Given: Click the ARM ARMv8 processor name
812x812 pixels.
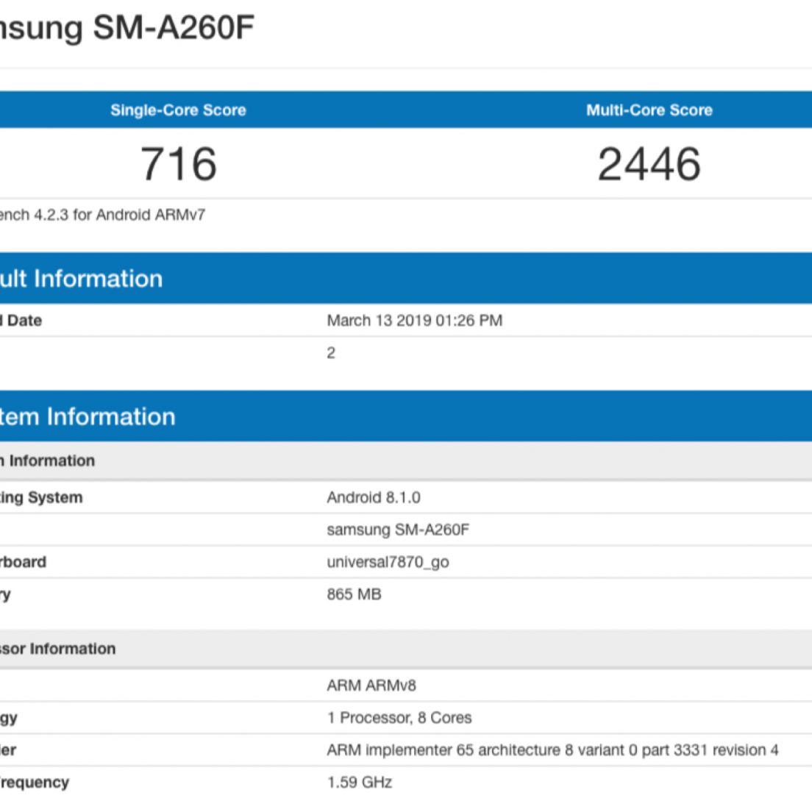Looking at the screenshot, I should click(x=371, y=686).
